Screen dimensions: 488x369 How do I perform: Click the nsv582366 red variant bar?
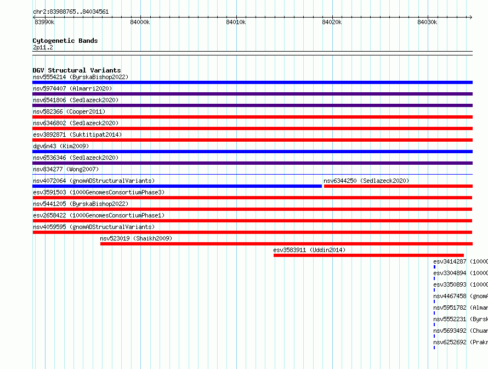point(252,117)
